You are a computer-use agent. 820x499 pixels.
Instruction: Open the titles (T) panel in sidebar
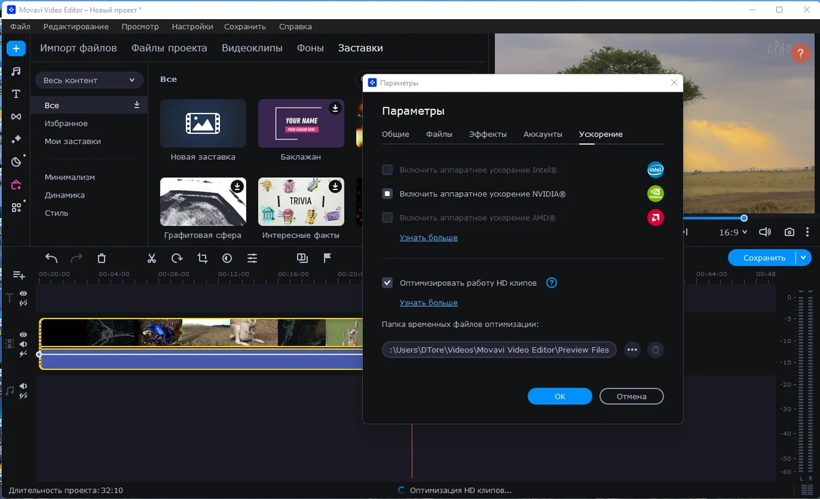tap(16, 94)
